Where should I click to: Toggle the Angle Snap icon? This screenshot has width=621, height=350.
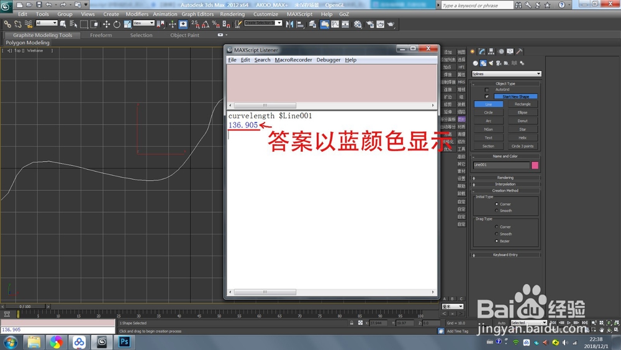pos(206,24)
